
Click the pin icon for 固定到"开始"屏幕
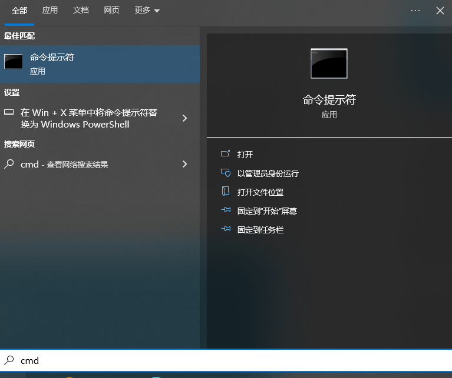[x=225, y=210]
